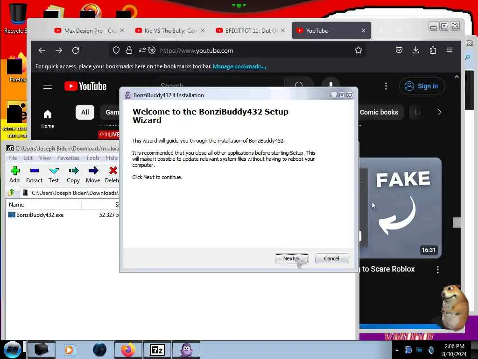Click the Firefox back arrow
This screenshot has width=478, height=359.
tap(42, 50)
